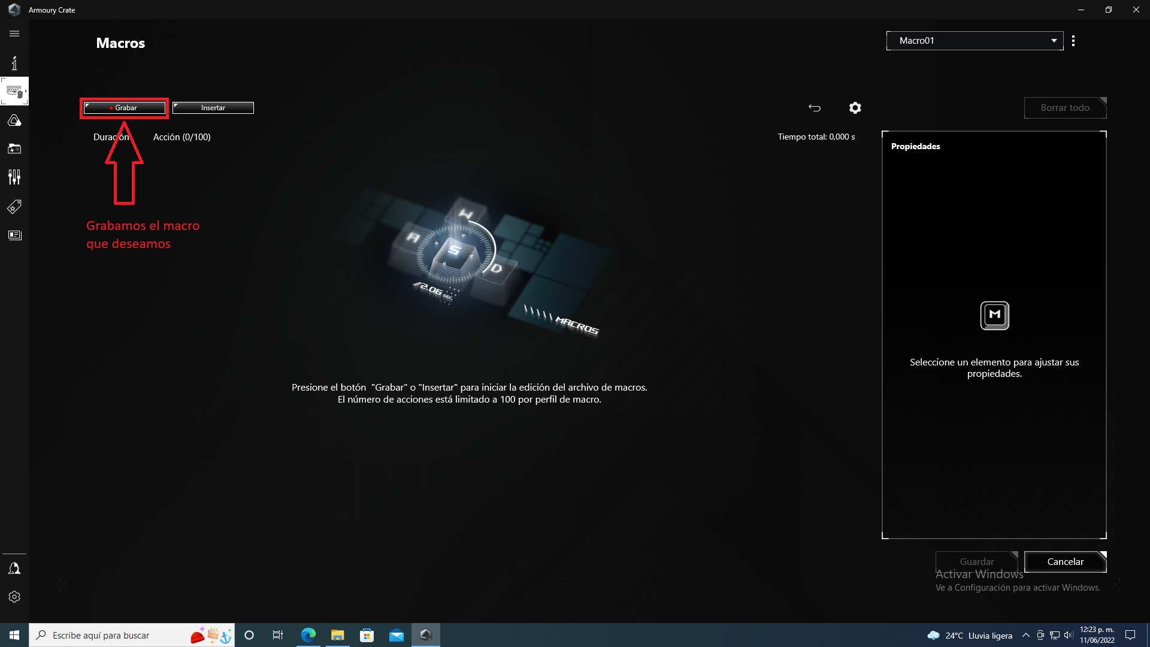1150x647 pixels.
Task: Open the News sidebar icon
Action: 14,235
